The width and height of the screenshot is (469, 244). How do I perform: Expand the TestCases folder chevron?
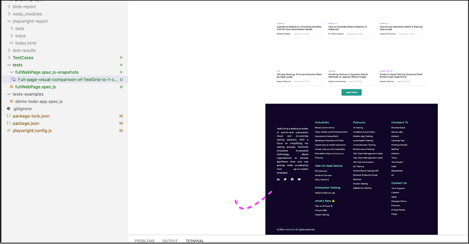[9, 57]
